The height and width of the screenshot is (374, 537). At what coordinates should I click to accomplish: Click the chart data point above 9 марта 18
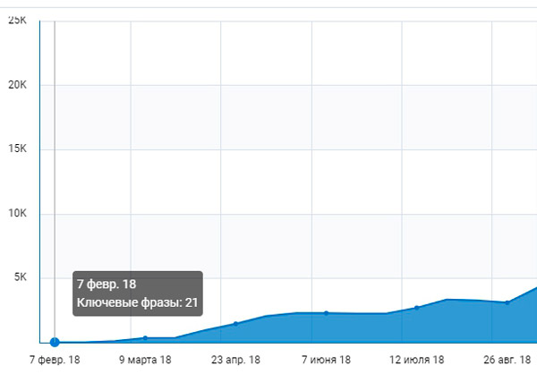(x=145, y=337)
